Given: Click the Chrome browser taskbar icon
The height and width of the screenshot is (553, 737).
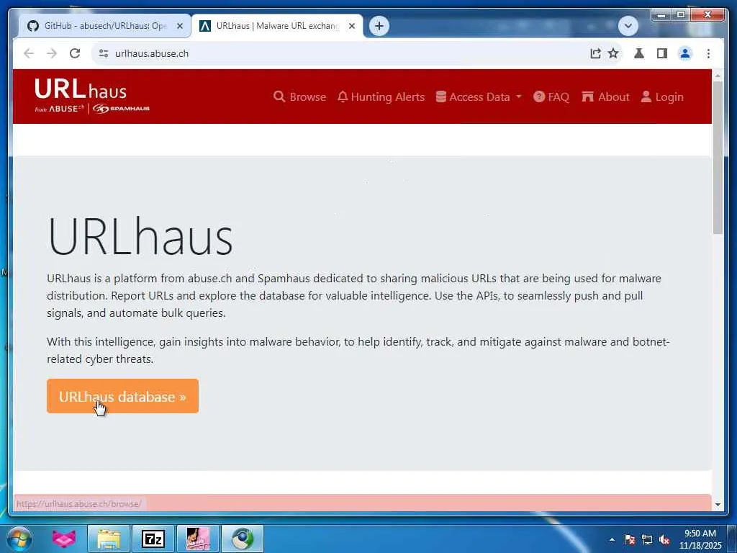Looking at the screenshot, I should 243,539.
